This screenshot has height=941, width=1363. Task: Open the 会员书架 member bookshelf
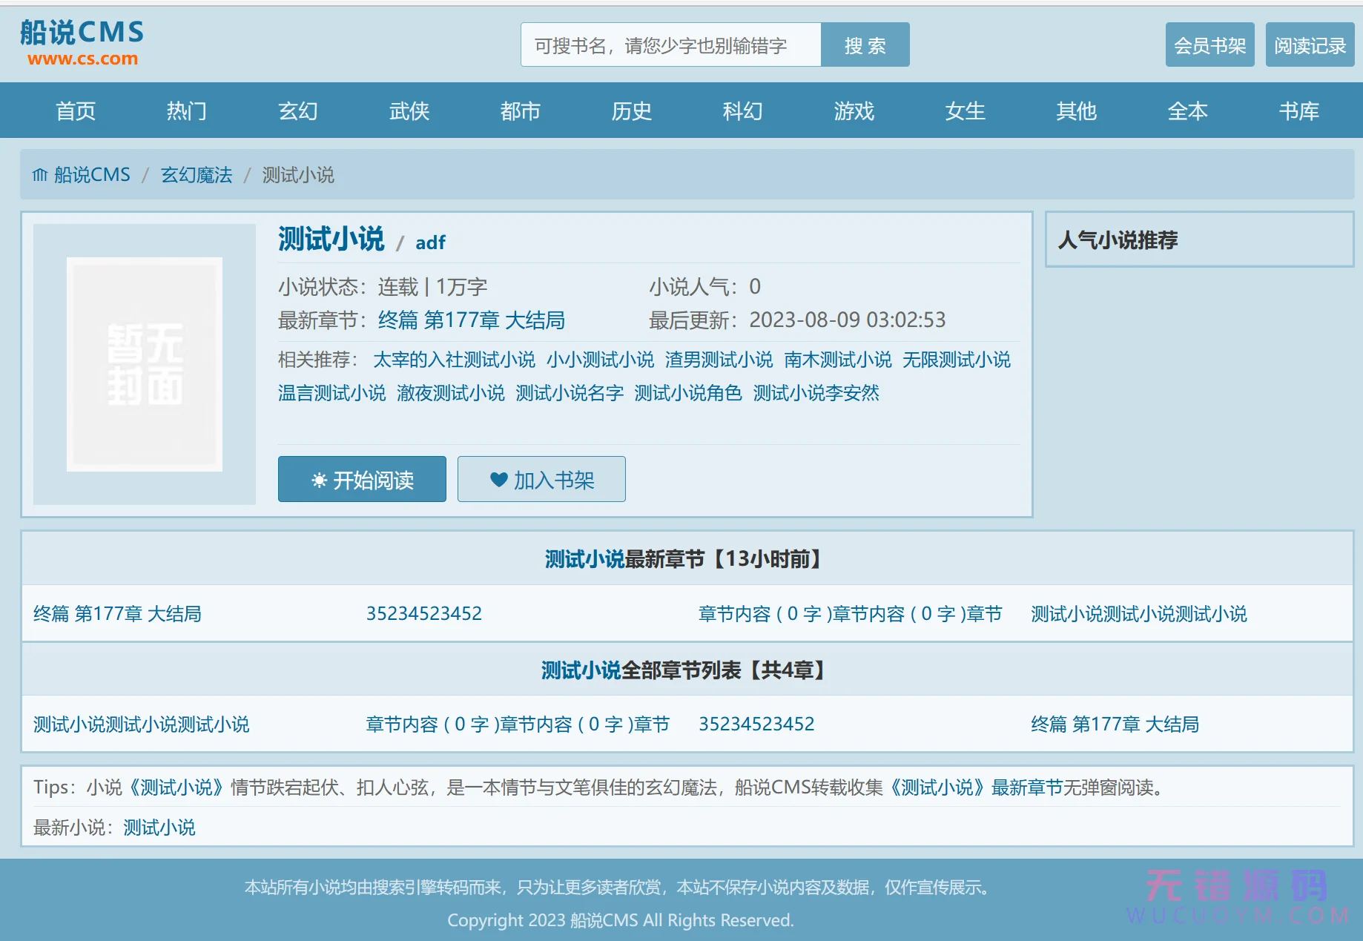point(1209,45)
